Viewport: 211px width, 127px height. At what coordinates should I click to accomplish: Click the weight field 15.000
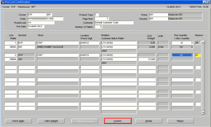pyautogui.click(x=147, y=59)
